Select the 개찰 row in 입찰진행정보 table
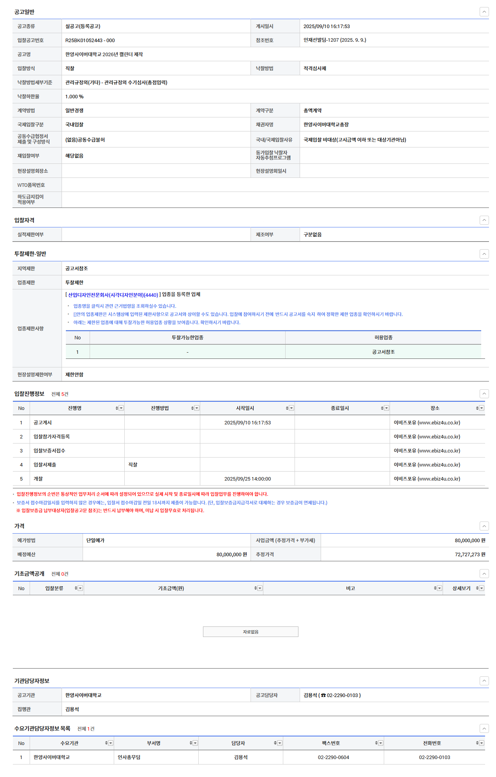This screenshot has width=496, height=777. point(38,479)
